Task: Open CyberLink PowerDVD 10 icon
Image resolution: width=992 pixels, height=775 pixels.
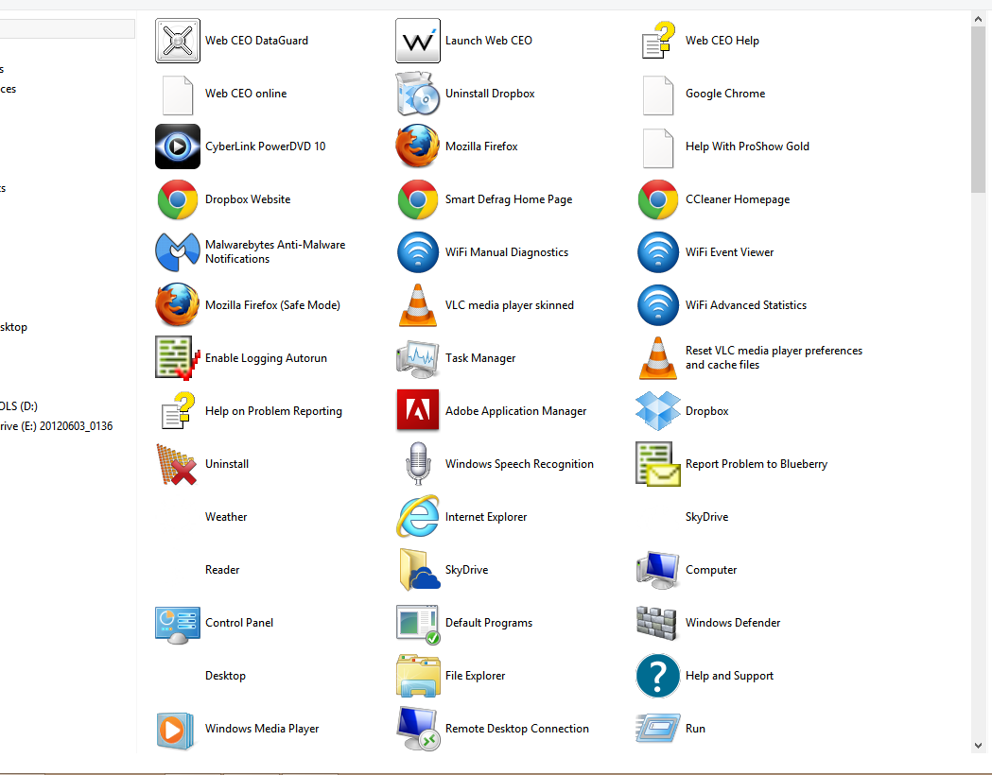Action: point(178,146)
